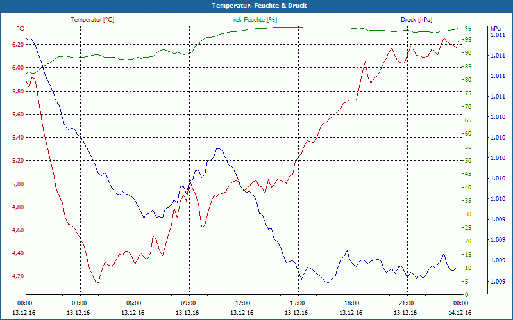This screenshot has width=513, height=320.
Task: Click time axis label "09:00"
Action: 187,303
